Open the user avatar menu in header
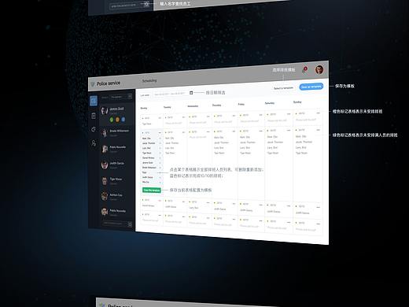Image resolution: width=409 pixels, height=307 pixels. pyautogui.click(x=319, y=69)
